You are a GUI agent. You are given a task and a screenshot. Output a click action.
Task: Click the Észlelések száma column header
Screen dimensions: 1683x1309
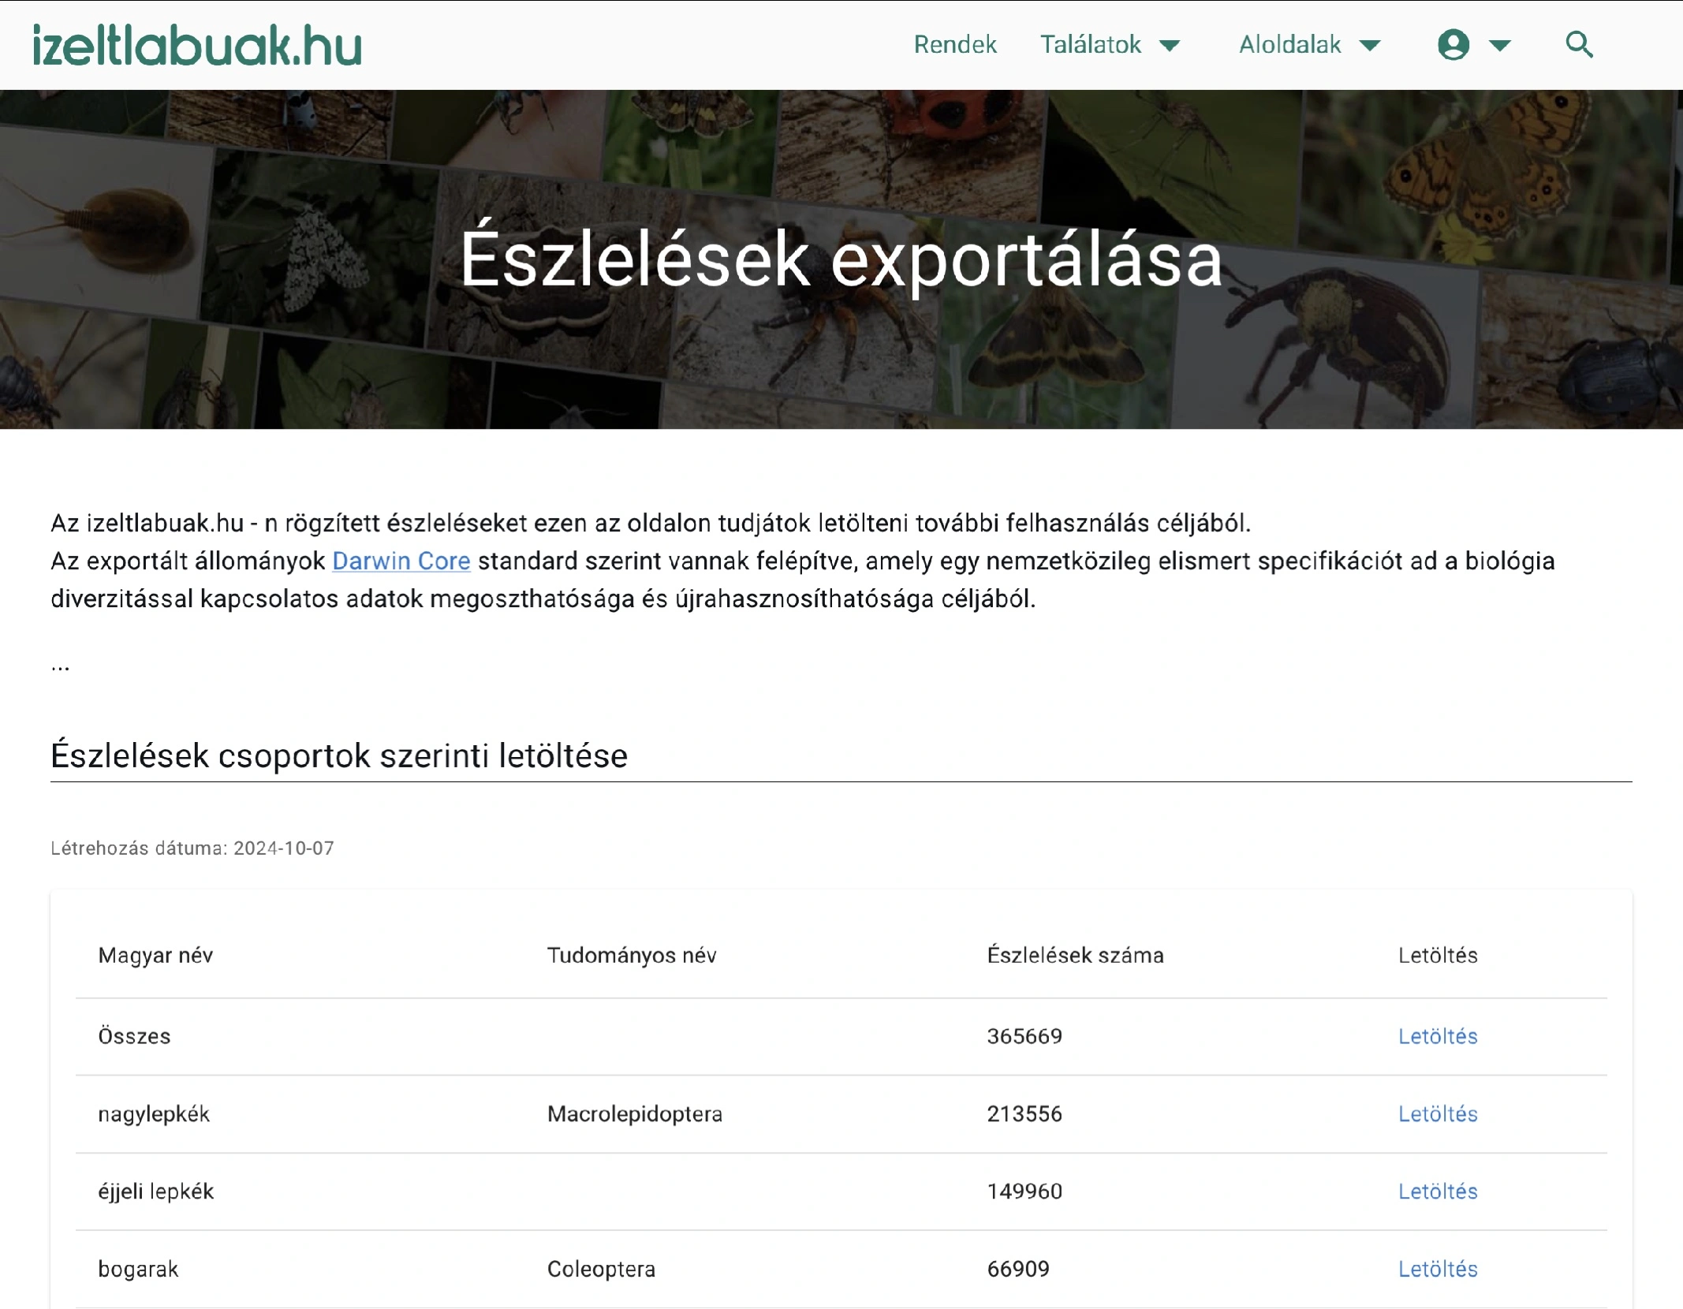pyautogui.click(x=1076, y=955)
